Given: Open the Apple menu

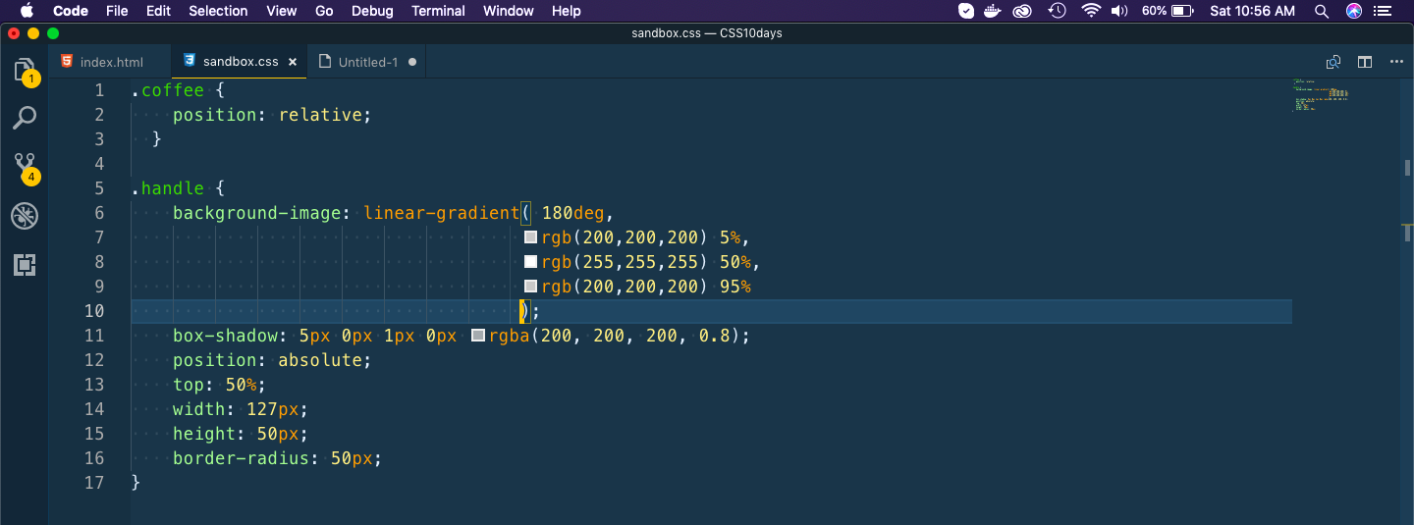Looking at the screenshot, I should tap(27, 11).
